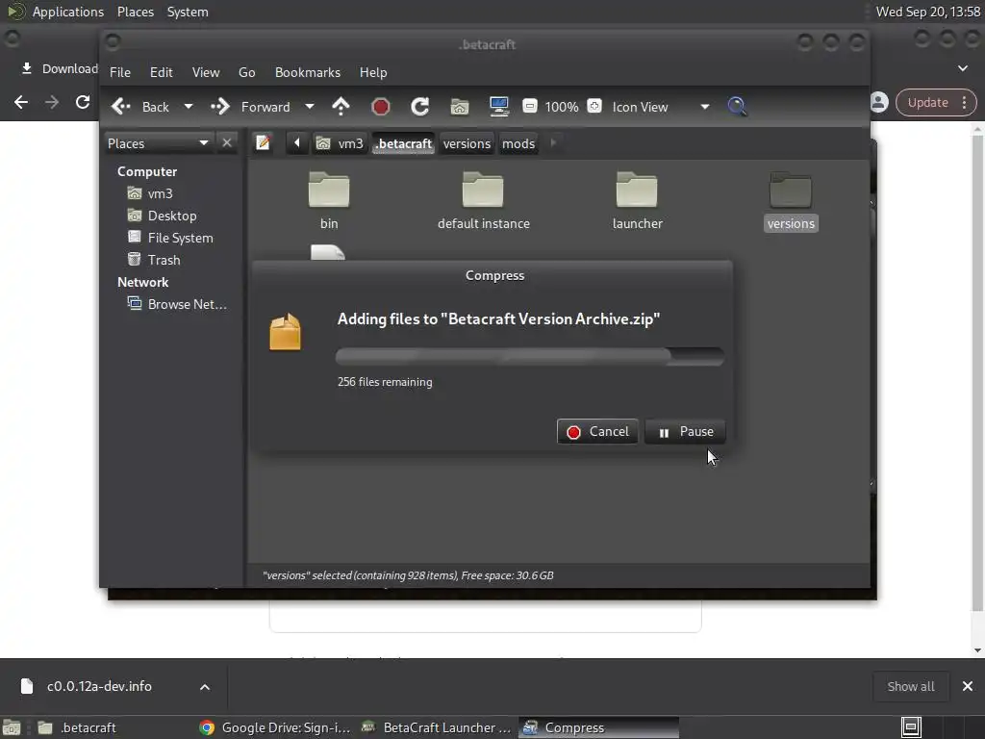Close the Places sidebar pane
Image resolution: width=985 pixels, height=739 pixels.
pos(227,143)
